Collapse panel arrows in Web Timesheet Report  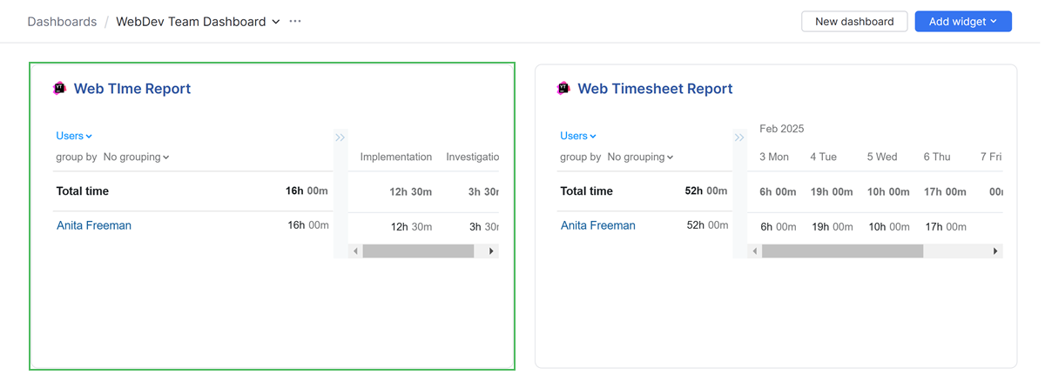tap(739, 137)
